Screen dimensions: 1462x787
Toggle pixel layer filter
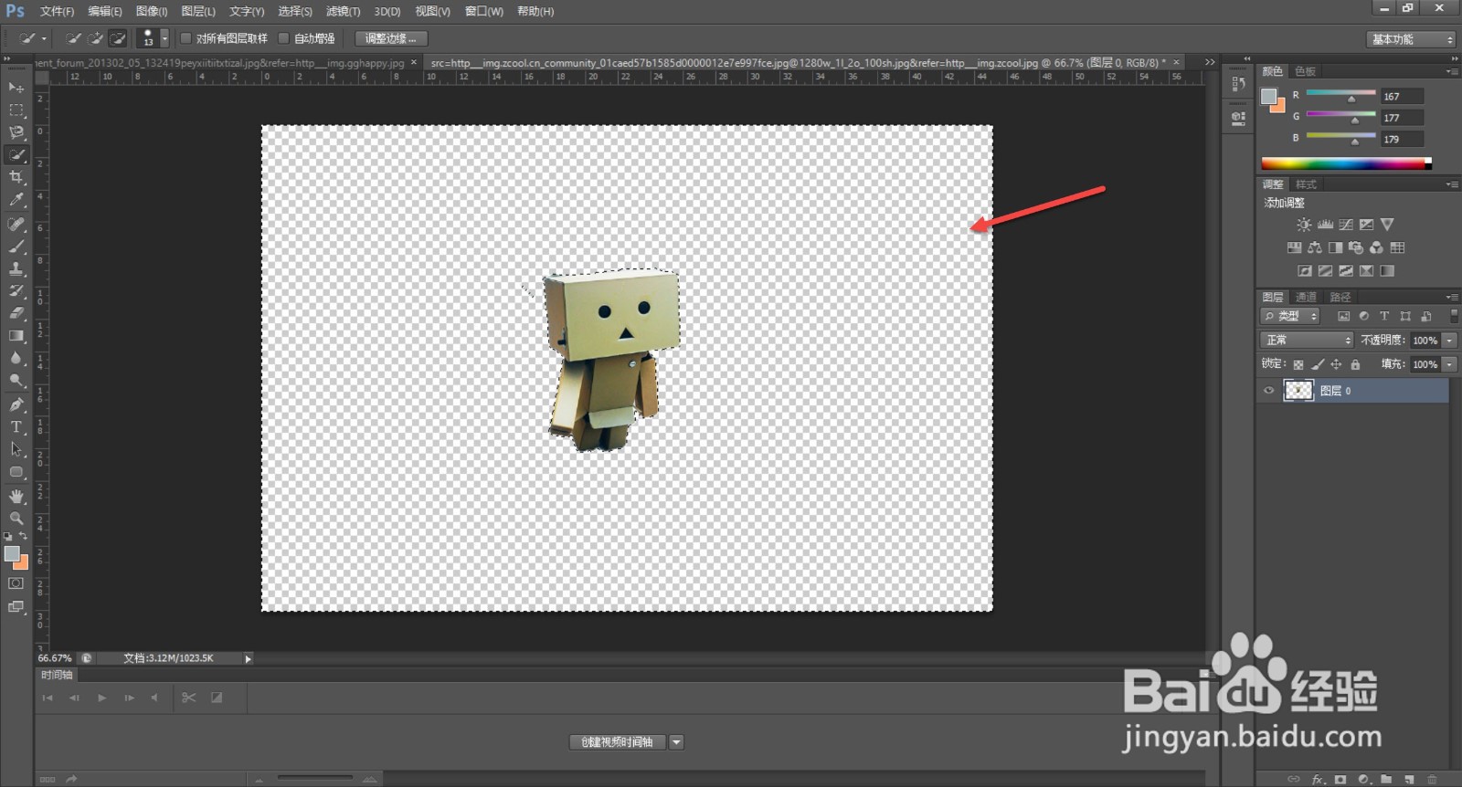pos(1343,317)
